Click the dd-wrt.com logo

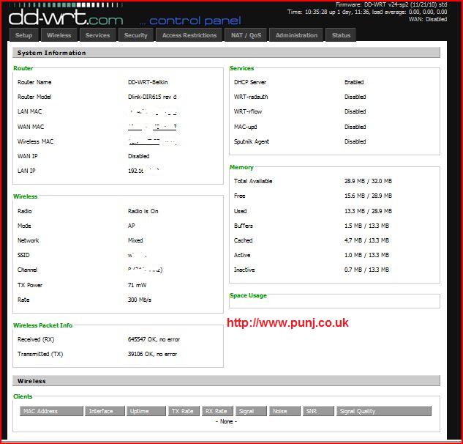point(66,17)
